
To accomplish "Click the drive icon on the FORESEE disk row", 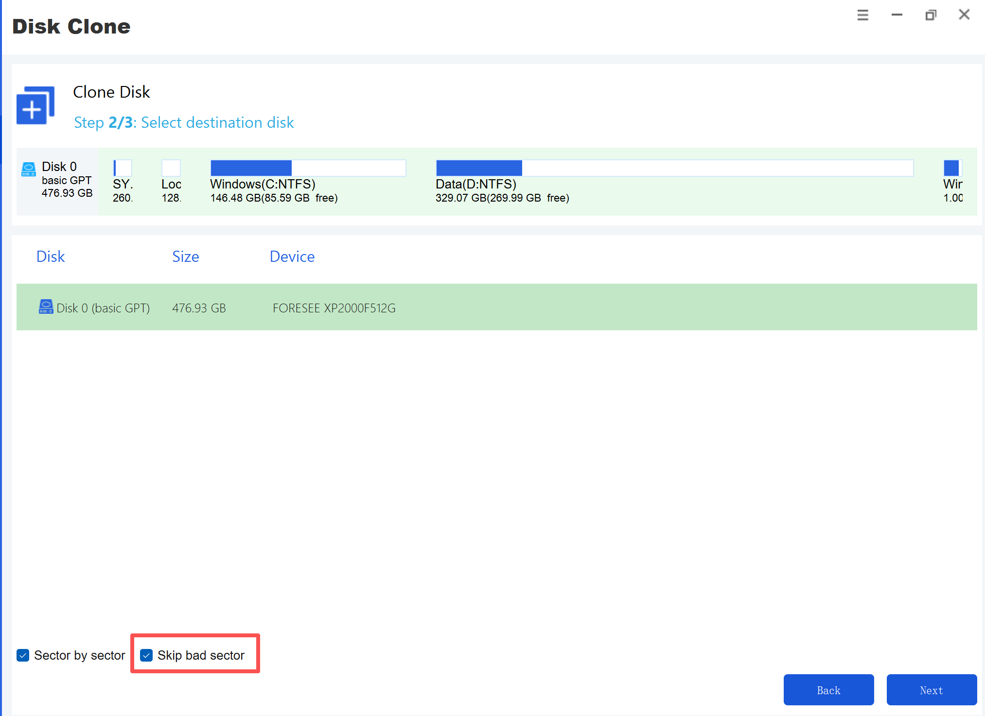I will (x=46, y=307).
